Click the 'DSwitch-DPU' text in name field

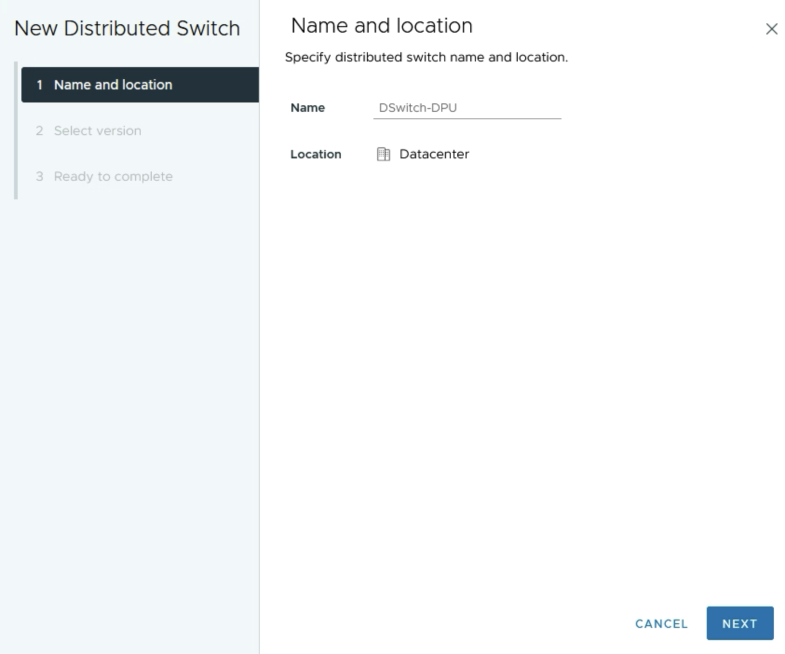point(418,108)
